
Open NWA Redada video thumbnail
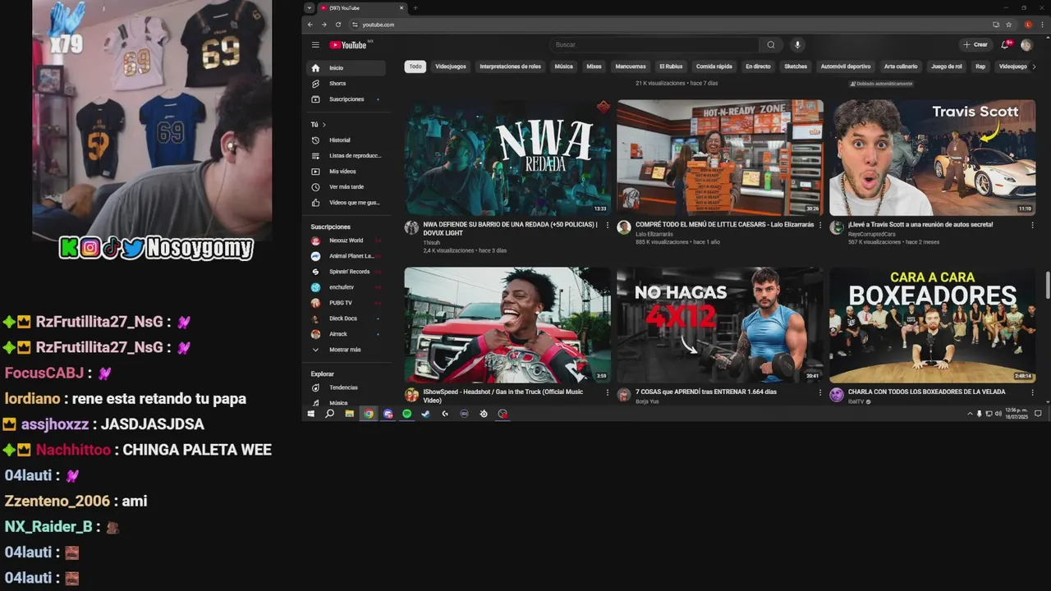point(507,158)
